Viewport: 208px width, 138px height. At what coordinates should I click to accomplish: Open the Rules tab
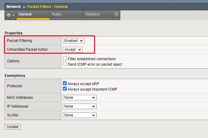point(56,14)
